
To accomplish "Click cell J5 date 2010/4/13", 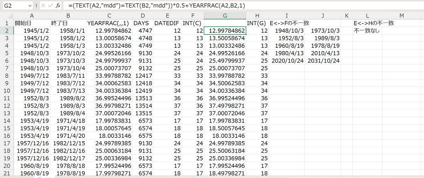I will pos(323,53).
